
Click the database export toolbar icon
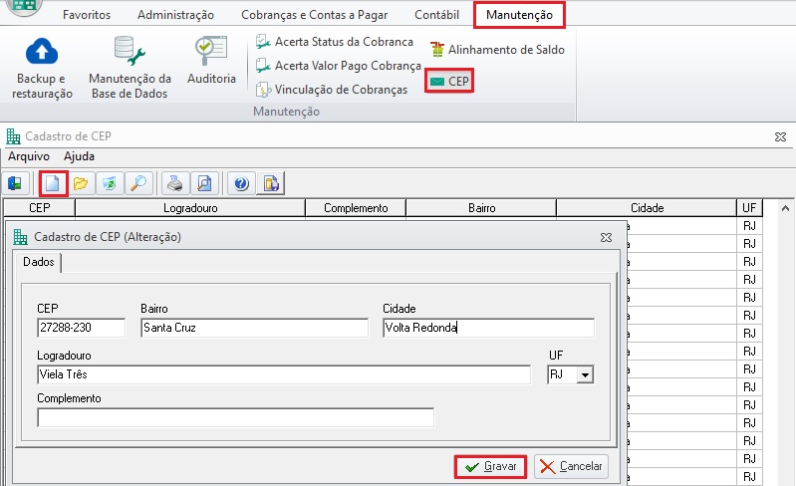point(271,183)
